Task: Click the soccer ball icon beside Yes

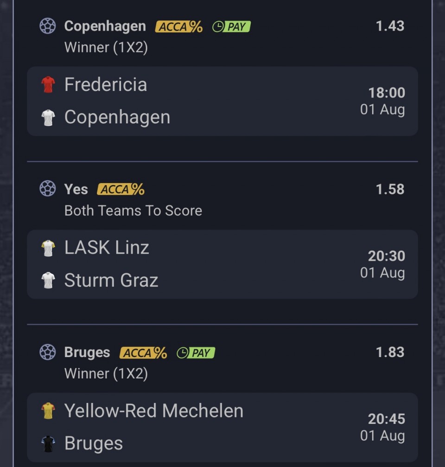Action: click(48, 189)
